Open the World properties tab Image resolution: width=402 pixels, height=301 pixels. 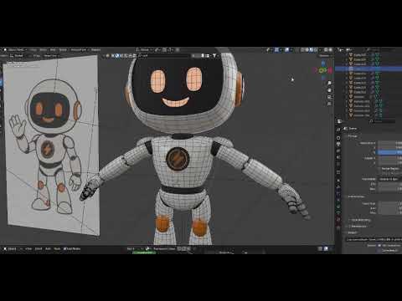click(x=338, y=165)
